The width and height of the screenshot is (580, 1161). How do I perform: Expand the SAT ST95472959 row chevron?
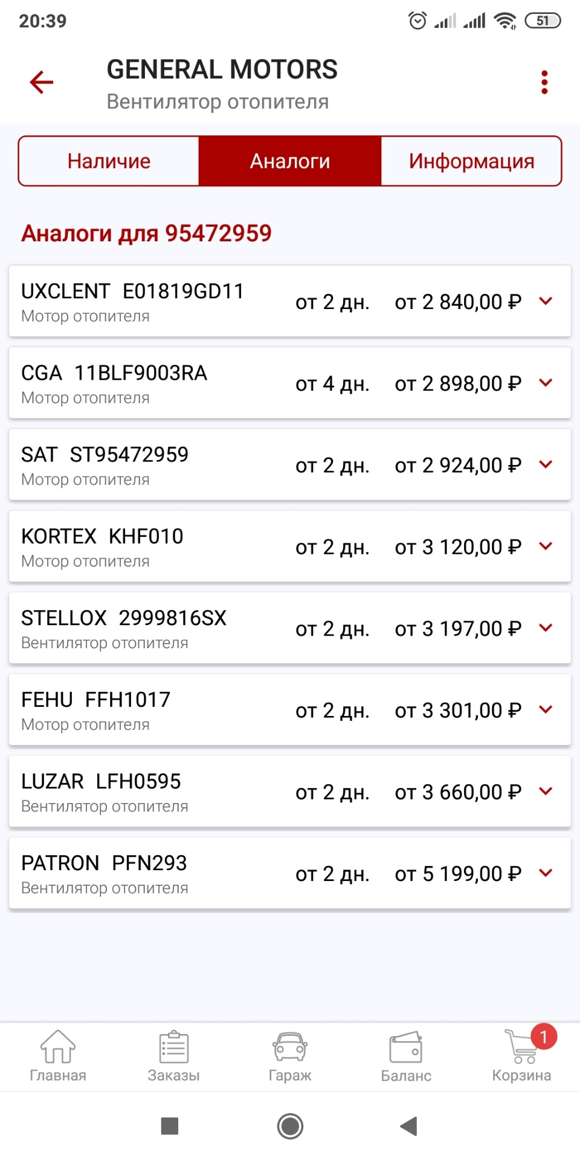pyautogui.click(x=546, y=464)
